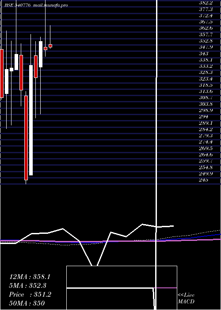Click the 338.1 price level label

click(x=206, y=60)
